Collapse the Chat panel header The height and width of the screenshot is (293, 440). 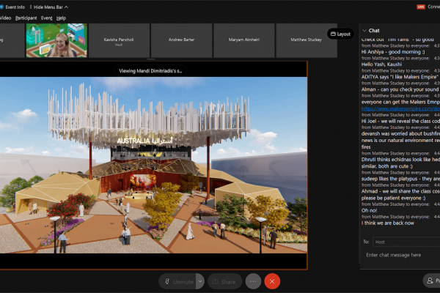click(364, 31)
